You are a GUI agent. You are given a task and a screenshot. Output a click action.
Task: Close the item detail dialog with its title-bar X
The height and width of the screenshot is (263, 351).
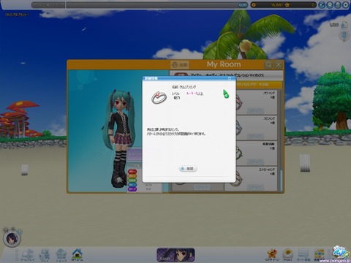[x=230, y=78]
